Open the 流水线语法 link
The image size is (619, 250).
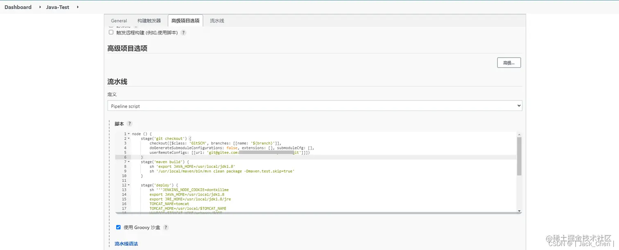tap(126, 243)
